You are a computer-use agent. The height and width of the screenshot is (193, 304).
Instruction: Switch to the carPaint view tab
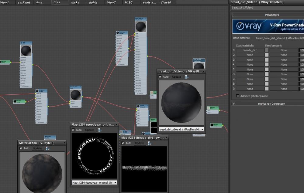point(24,2)
